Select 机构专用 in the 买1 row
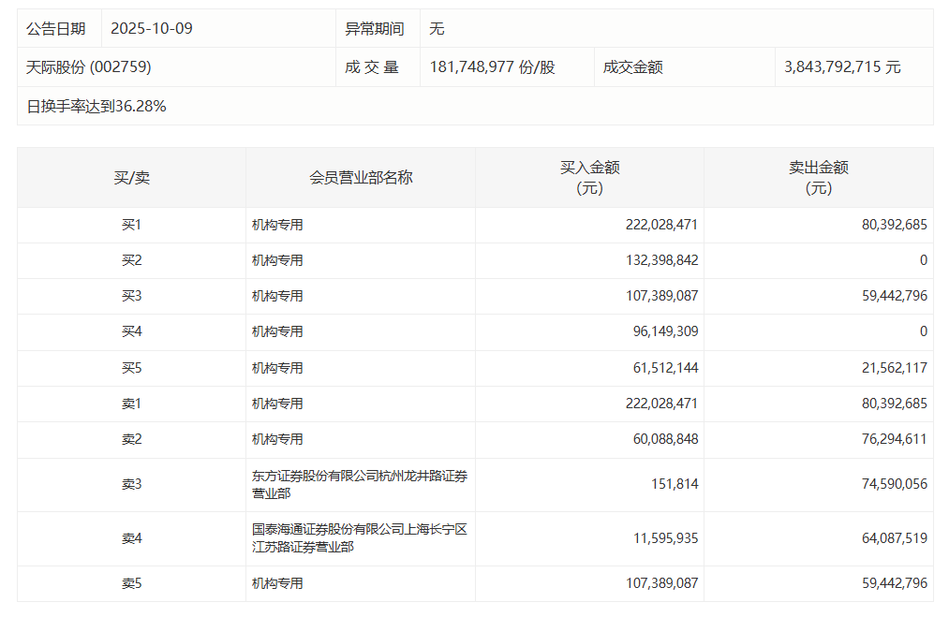949x617 pixels. click(277, 225)
